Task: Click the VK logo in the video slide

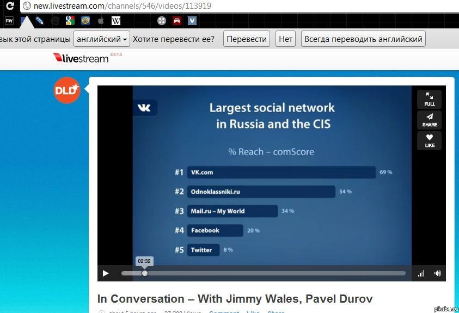Action: pyautogui.click(x=144, y=108)
